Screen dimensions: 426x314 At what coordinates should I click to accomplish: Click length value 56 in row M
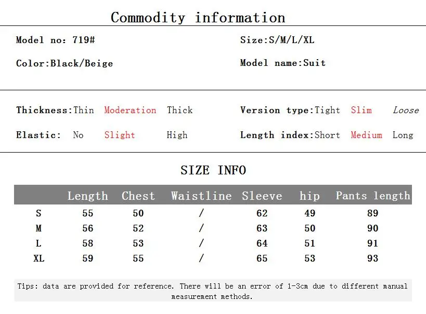tap(88, 228)
